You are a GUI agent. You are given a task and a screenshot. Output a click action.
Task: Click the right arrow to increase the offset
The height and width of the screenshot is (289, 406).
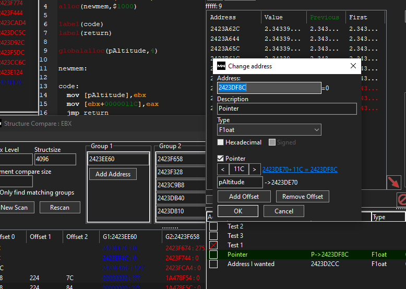(254, 169)
